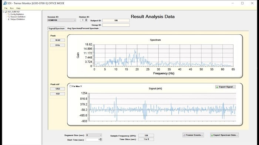
Task: Click the Peak mV value -932
Action: 58,94
